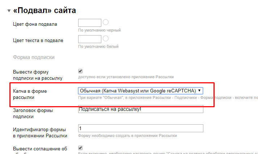The height and width of the screenshot is (154, 258).
Task: Toggle the agreement display checkbox
Action: tap(80, 148)
